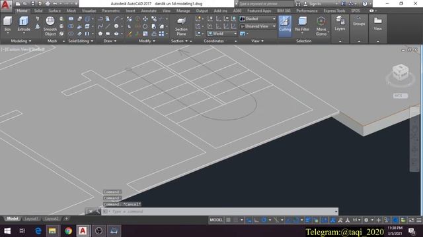Click the solid Union tool icon

click(71, 19)
